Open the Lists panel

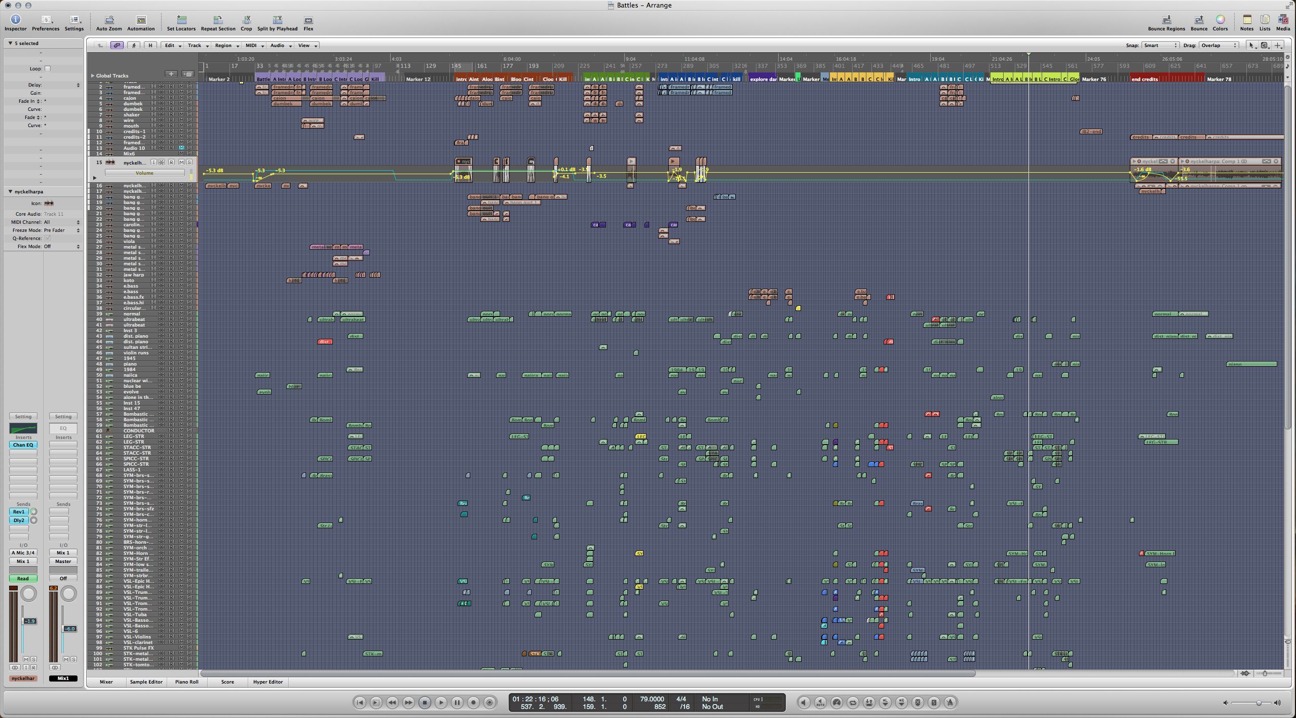(1265, 22)
